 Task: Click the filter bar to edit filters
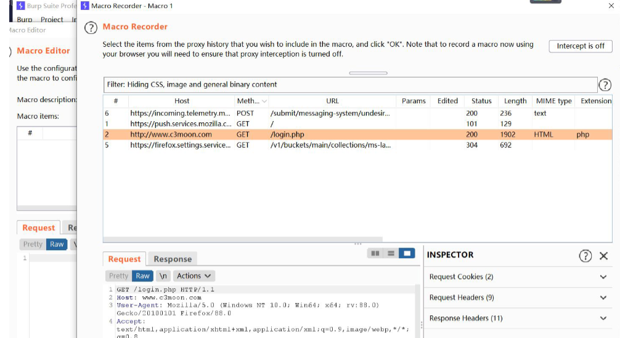tap(349, 85)
